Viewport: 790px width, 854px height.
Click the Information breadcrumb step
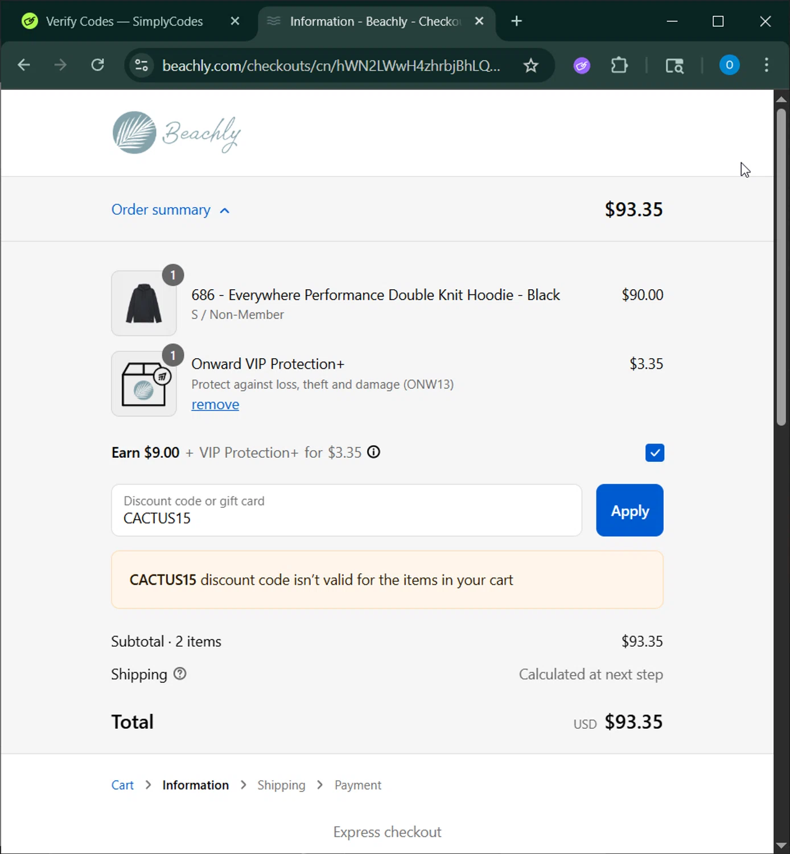195,785
